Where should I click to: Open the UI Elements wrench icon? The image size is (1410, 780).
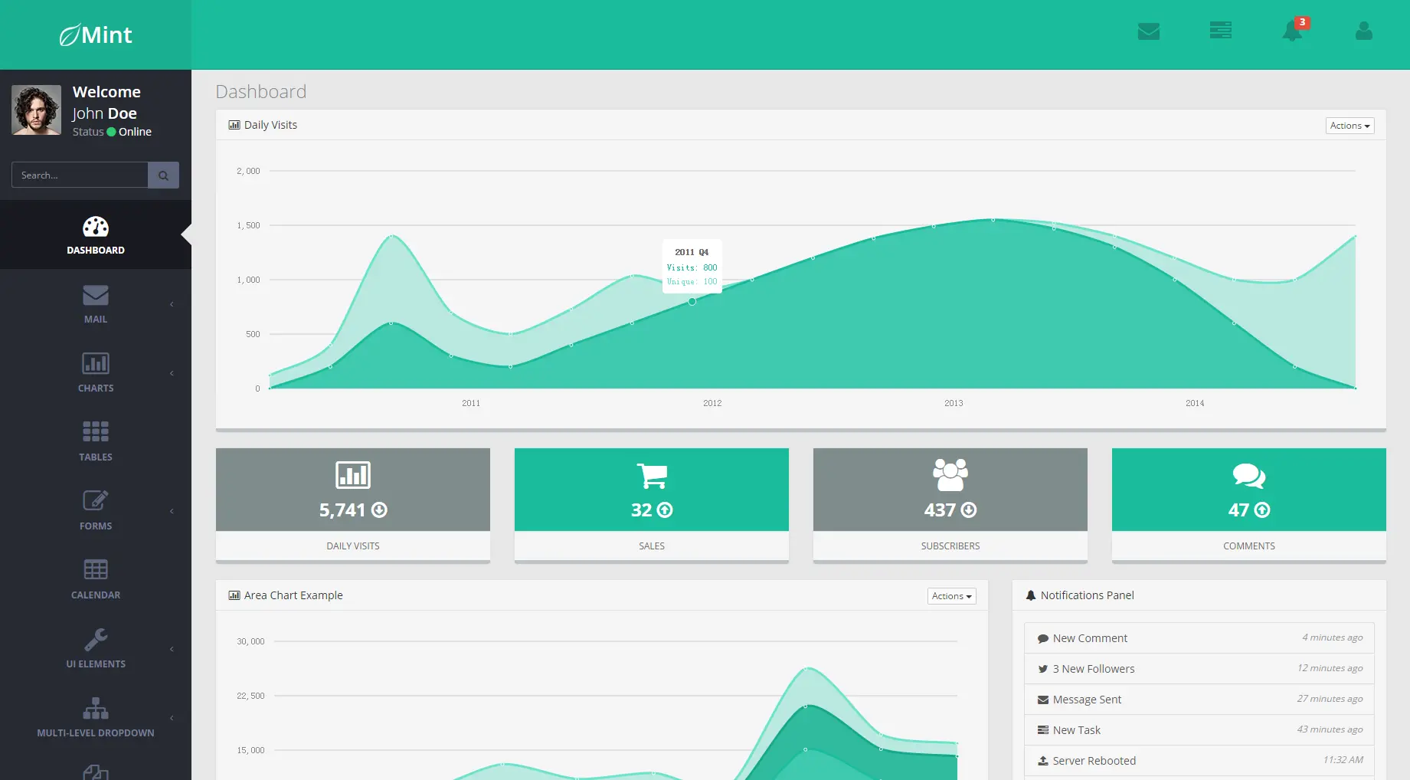pyautogui.click(x=96, y=639)
